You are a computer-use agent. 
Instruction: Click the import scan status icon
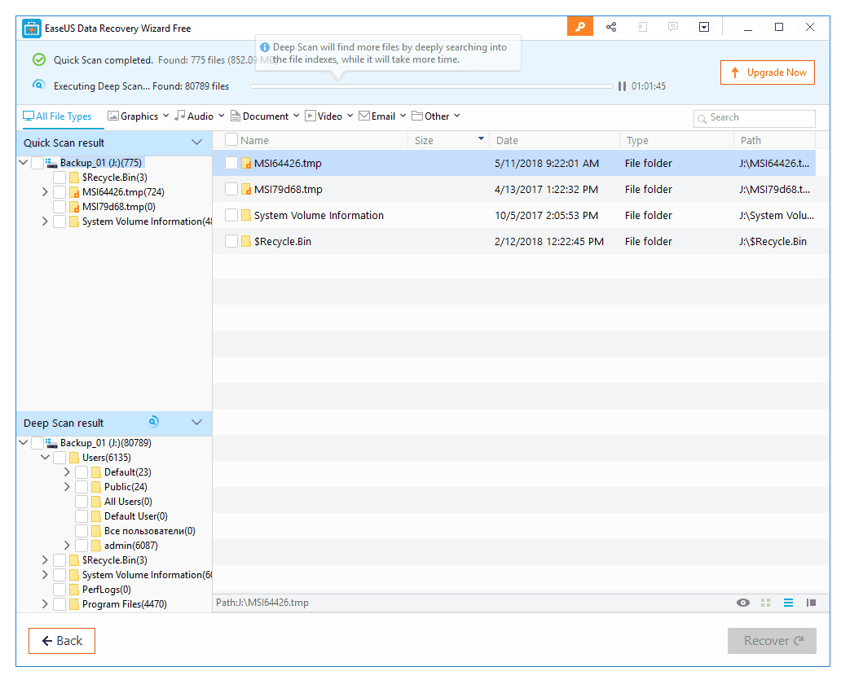click(642, 27)
